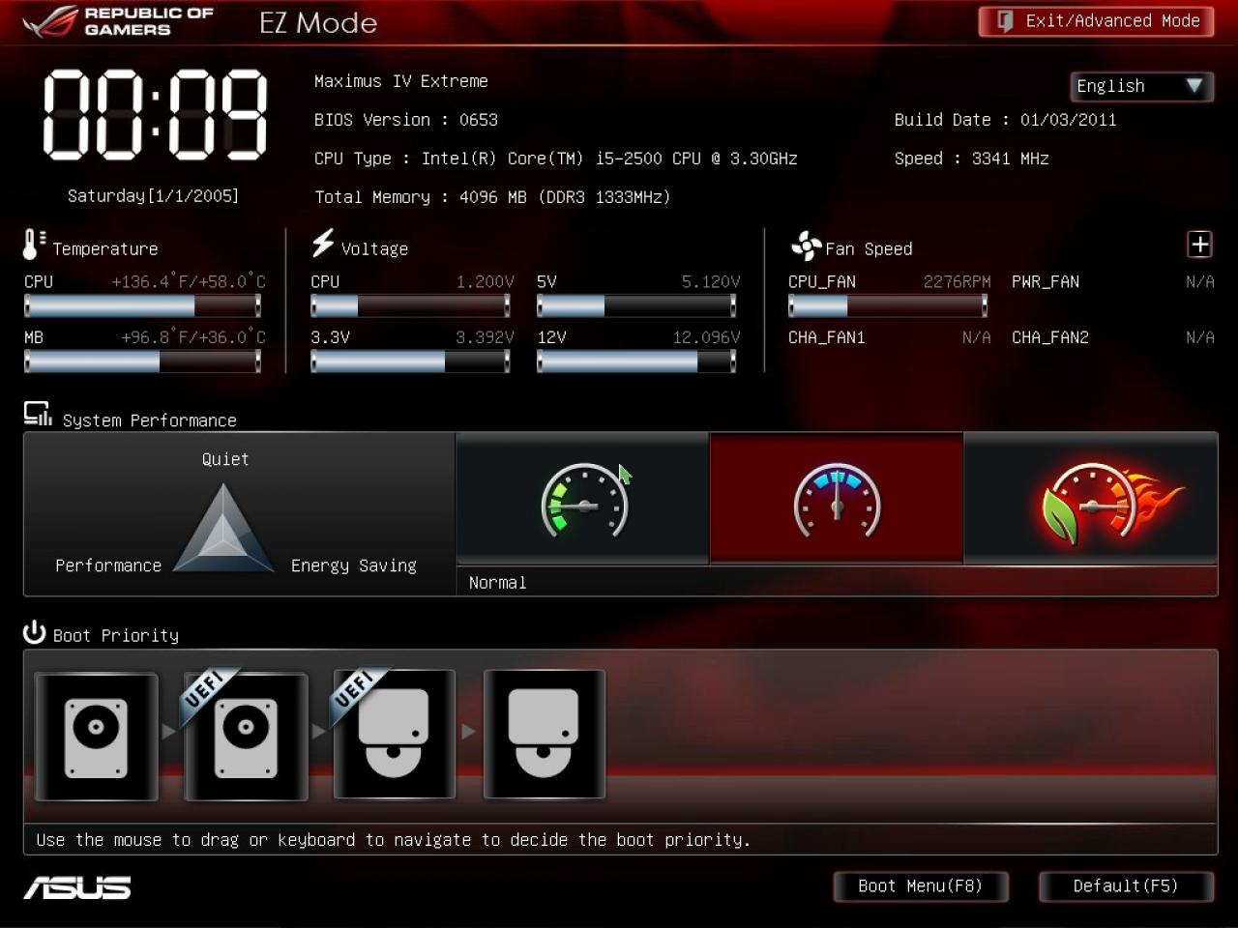Click the Speed : 3341 MHz text

[972, 159]
